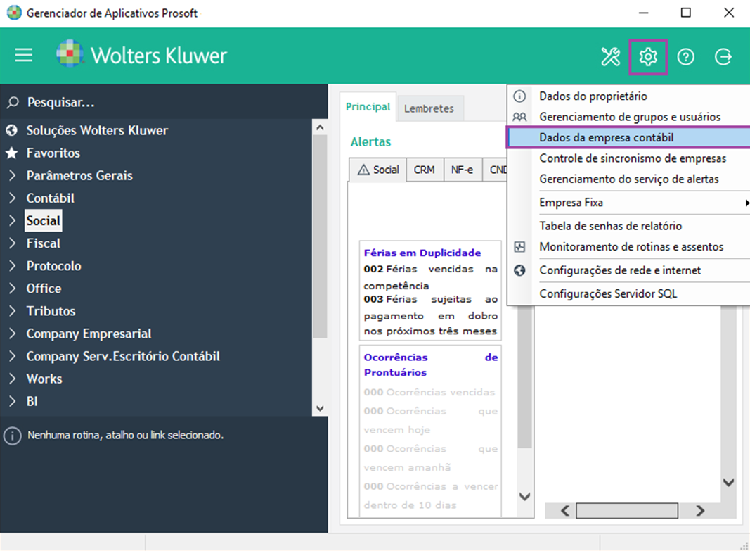Image resolution: width=750 pixels, height=551 pixels.
Task: Click the globe icon beside Configurações de rede
Action: tap(519, 270)
